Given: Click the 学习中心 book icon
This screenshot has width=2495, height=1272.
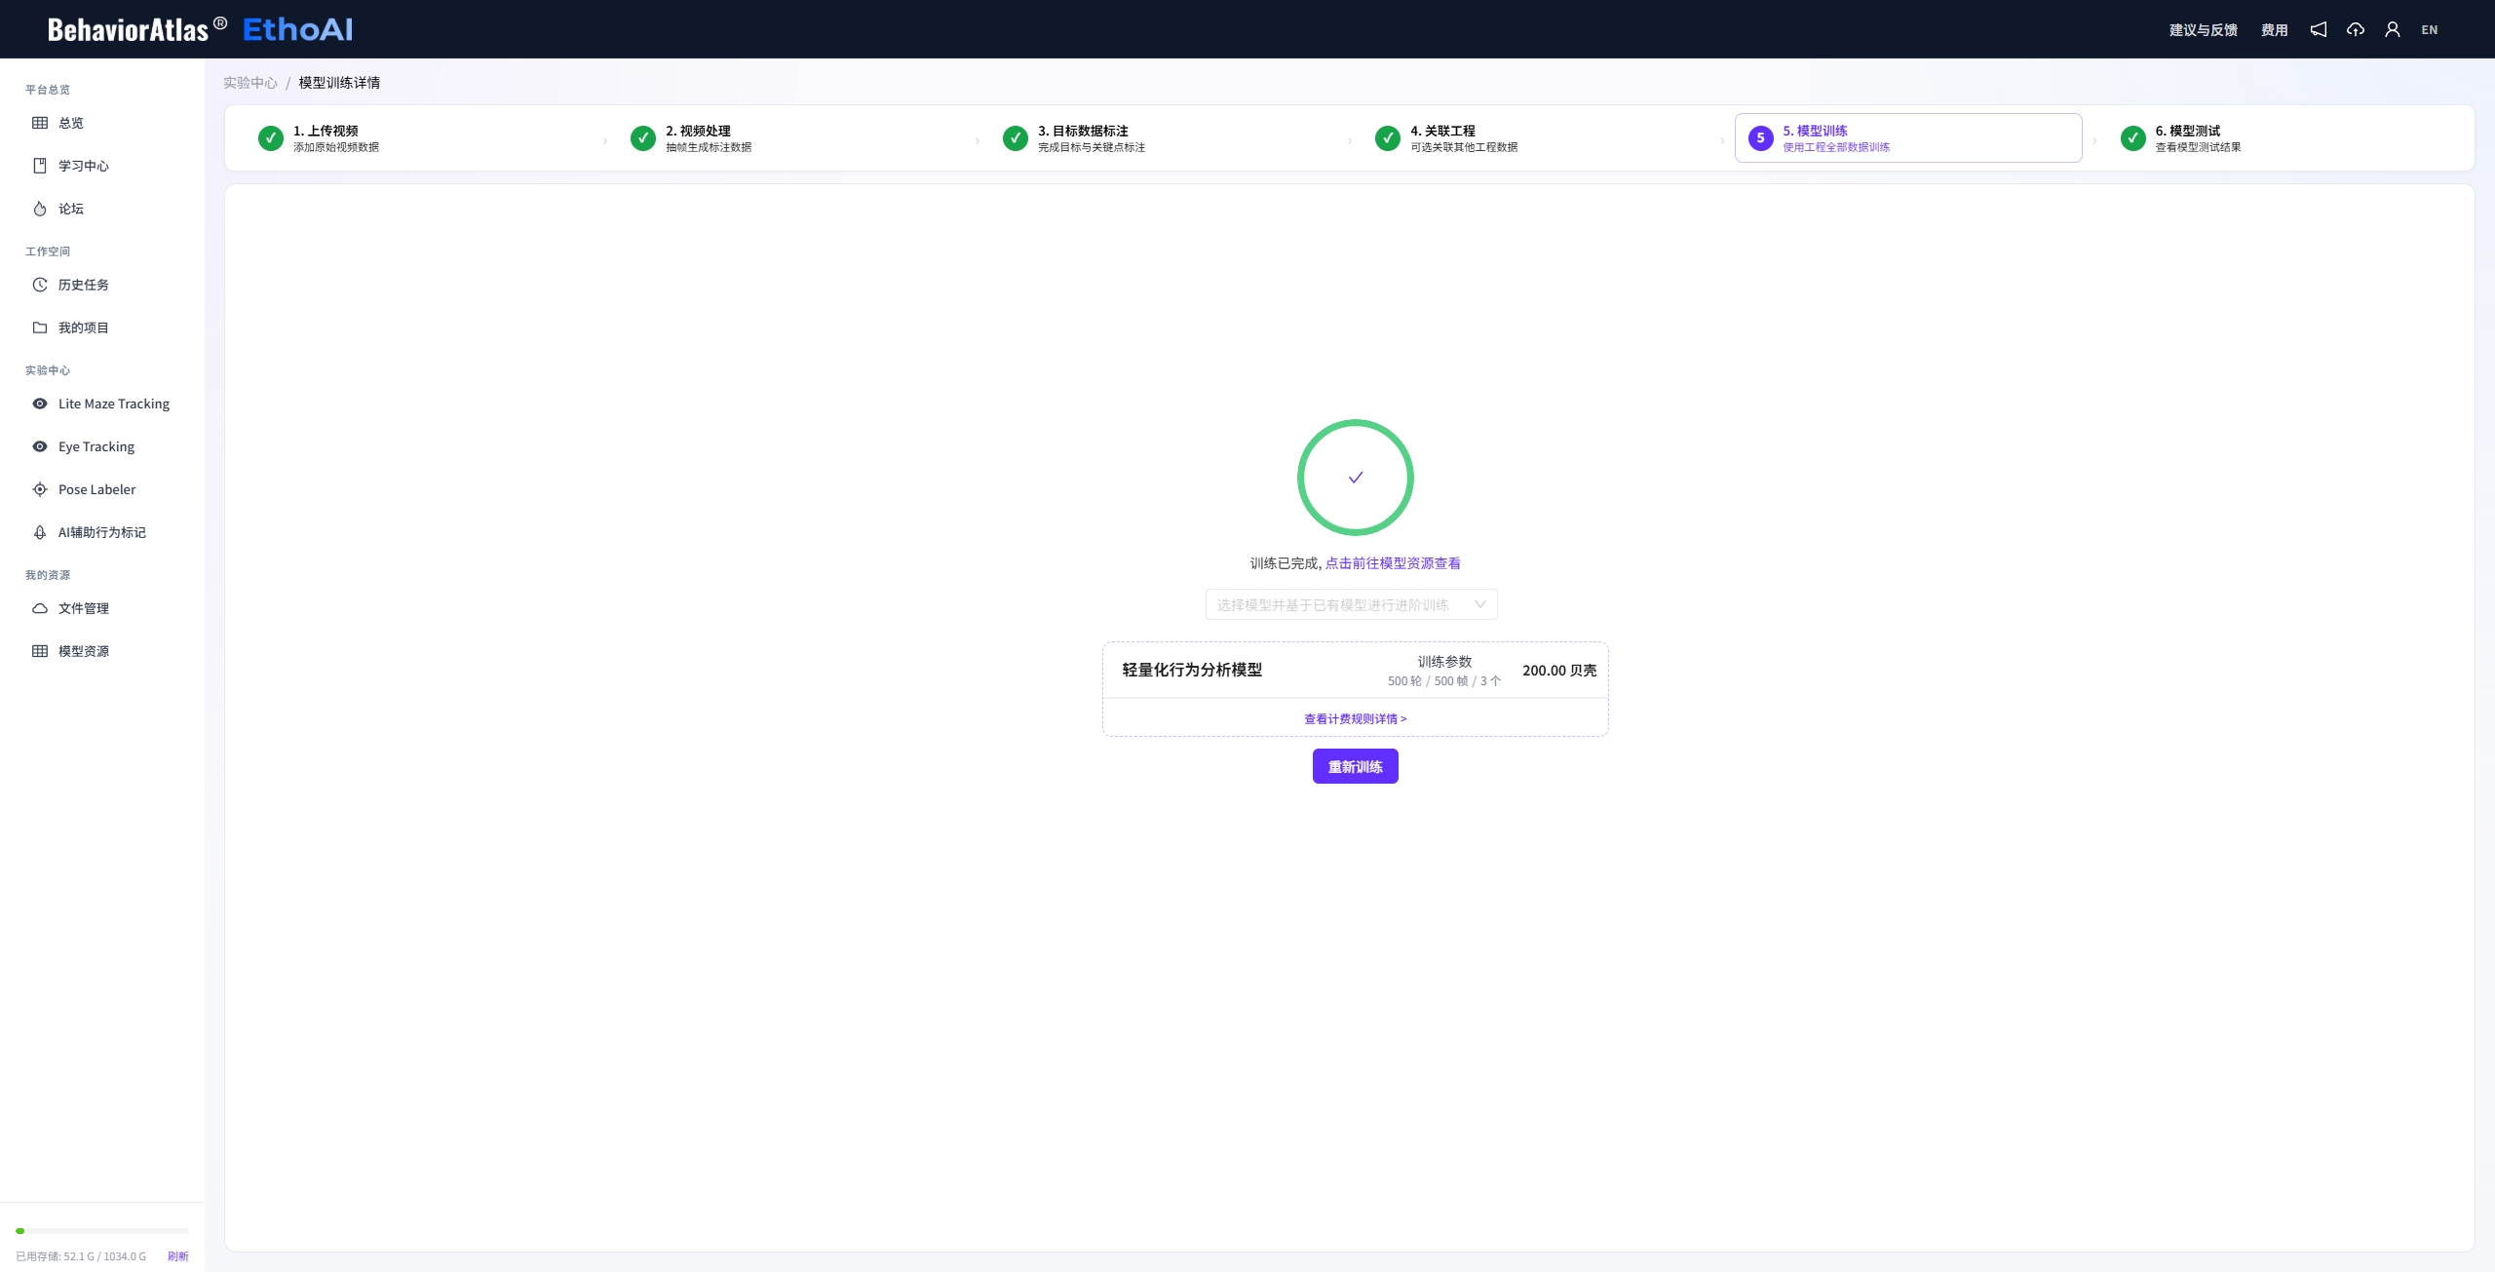Looking at the screenshot, I should point(40,166).
